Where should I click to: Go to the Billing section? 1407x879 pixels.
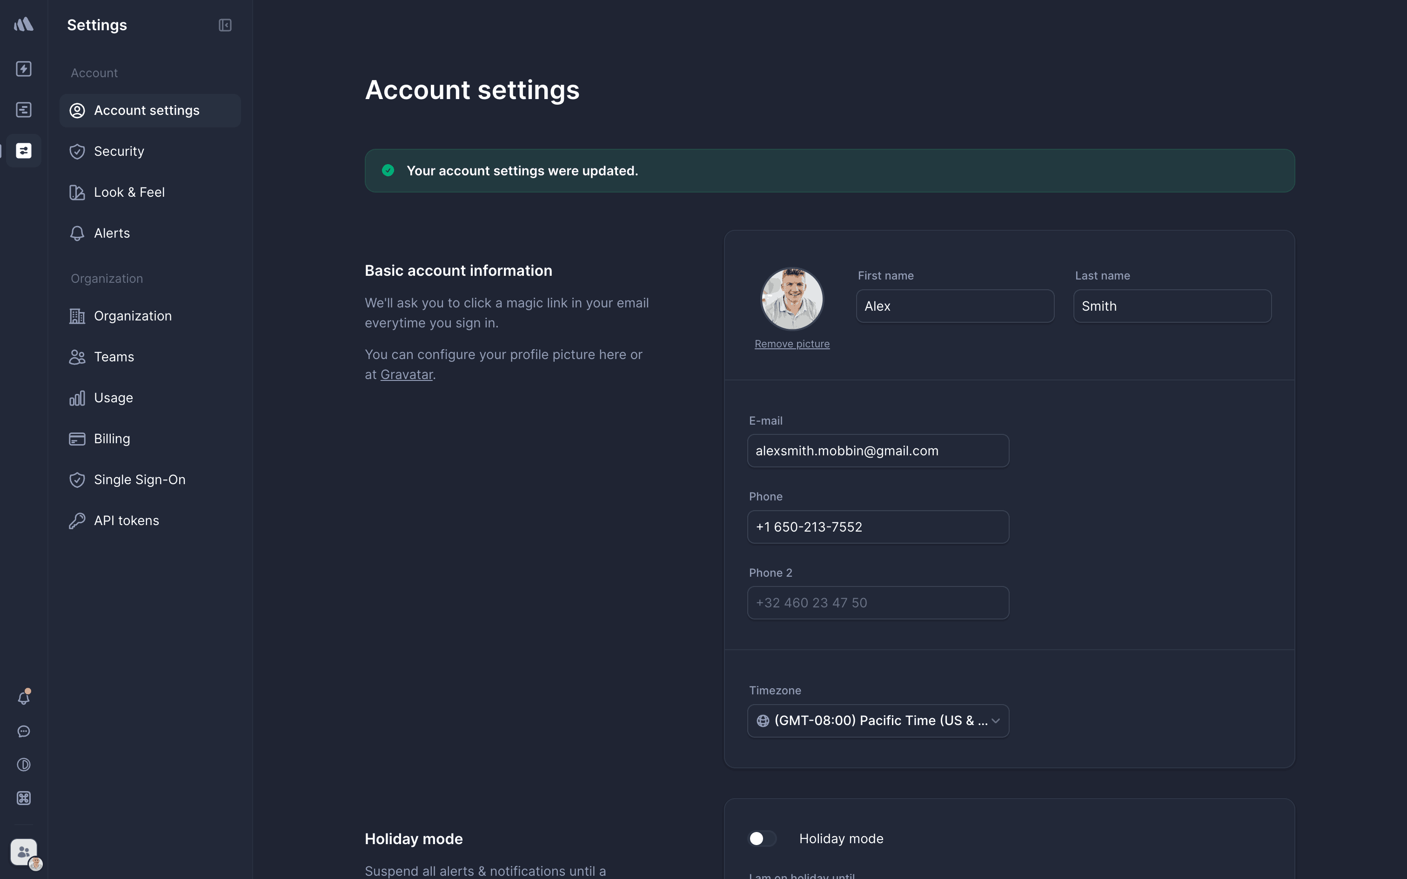pyautogui.click(x=112, y=439)
